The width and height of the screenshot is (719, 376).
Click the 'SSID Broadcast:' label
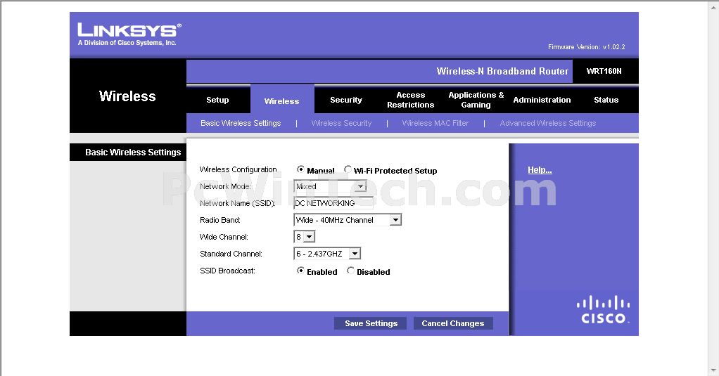tap(227, 271)
